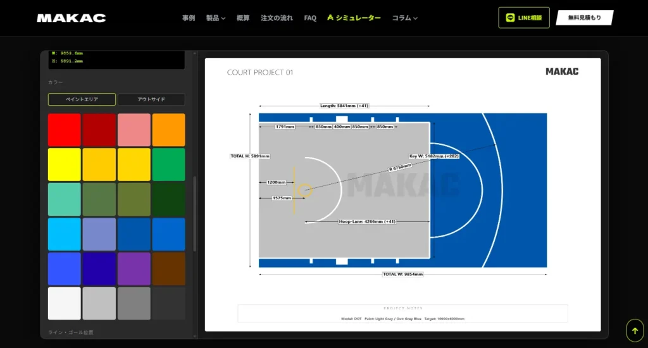
Task: Pick the dark red color swatch
Action: (x=99, y=130)
